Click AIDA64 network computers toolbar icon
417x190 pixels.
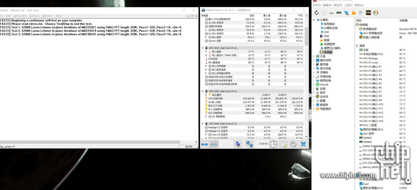[x=346, y=12]
